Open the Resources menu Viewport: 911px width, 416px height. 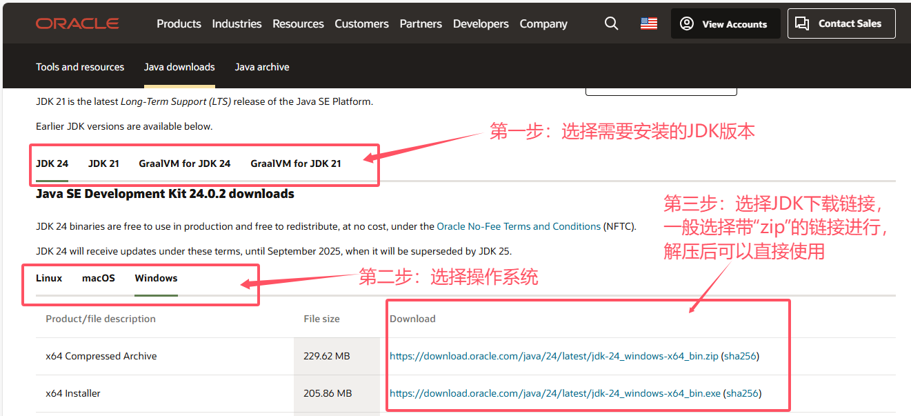[x=298, y=23]
